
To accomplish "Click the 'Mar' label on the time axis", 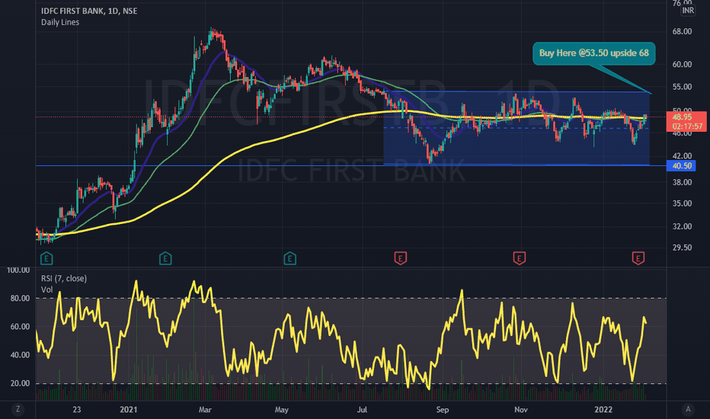I will pos(205,410).
